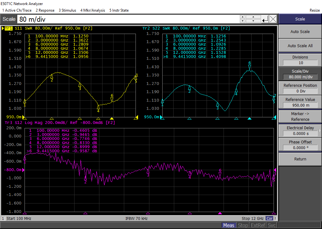Viewport: 322px width, 229px height.
Task: Click the small step-up arrow in Scale entry bar
Action: point(242,17)
